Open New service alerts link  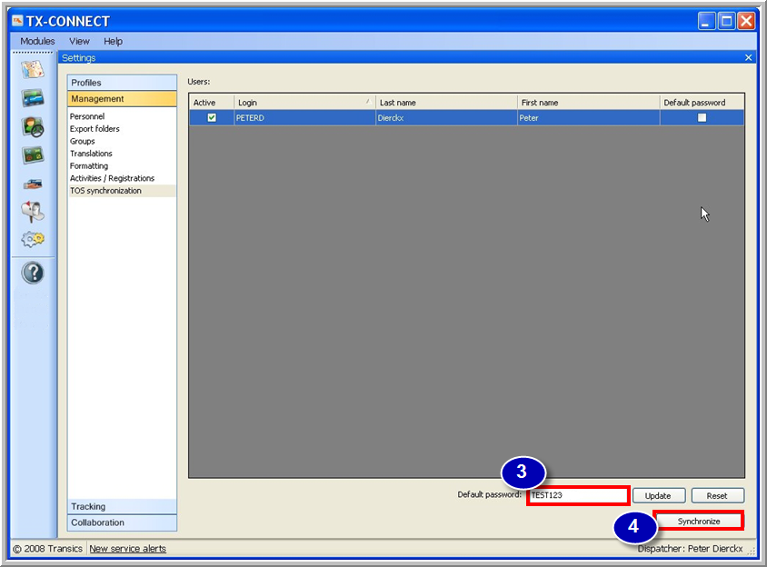(127, 549)
